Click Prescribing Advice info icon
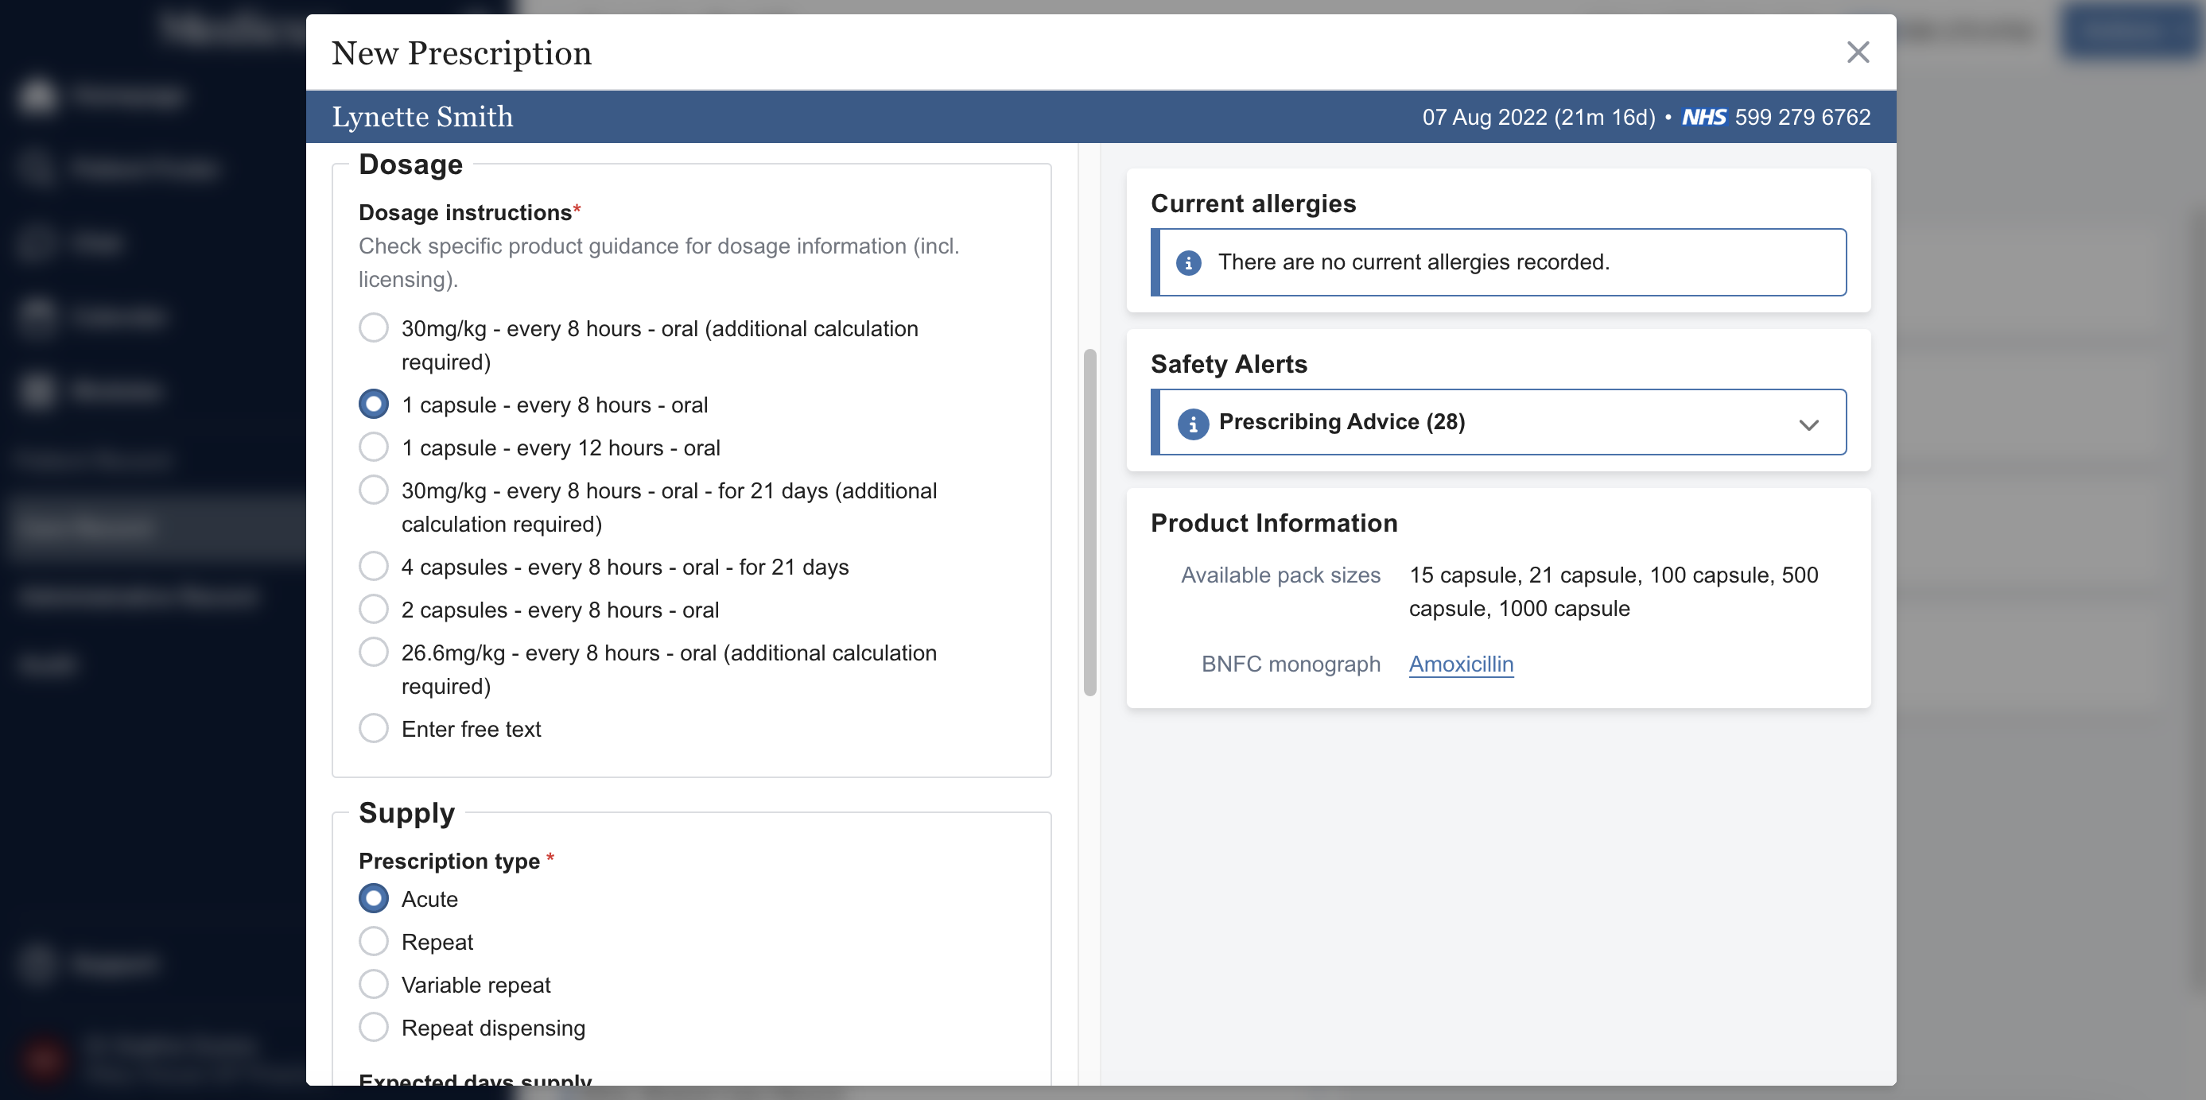2206x1100 pixels. 1192,422
